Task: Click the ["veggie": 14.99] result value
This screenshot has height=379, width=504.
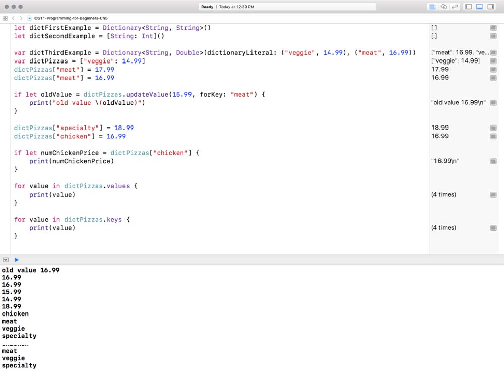Action: point(456,61)
